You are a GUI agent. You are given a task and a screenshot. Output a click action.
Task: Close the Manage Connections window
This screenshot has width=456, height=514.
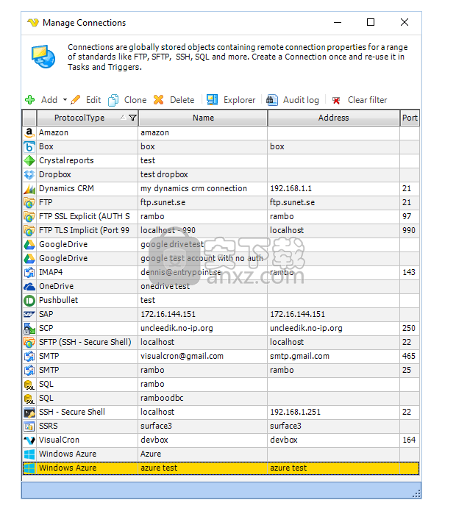click(405, 22)
